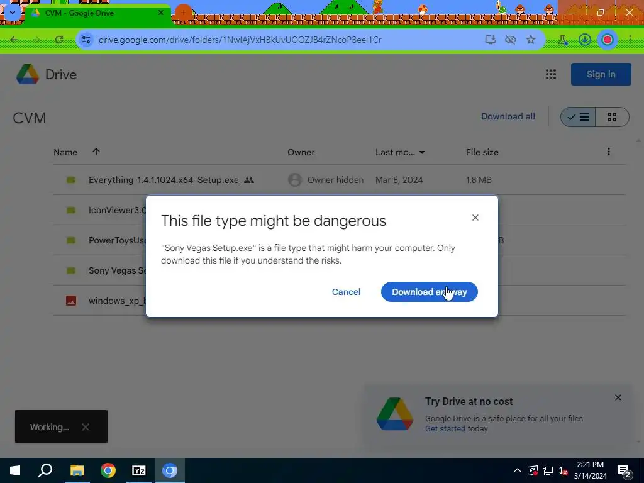
Task: Open Google apps grid icon
Action: (x=551, y=74)
